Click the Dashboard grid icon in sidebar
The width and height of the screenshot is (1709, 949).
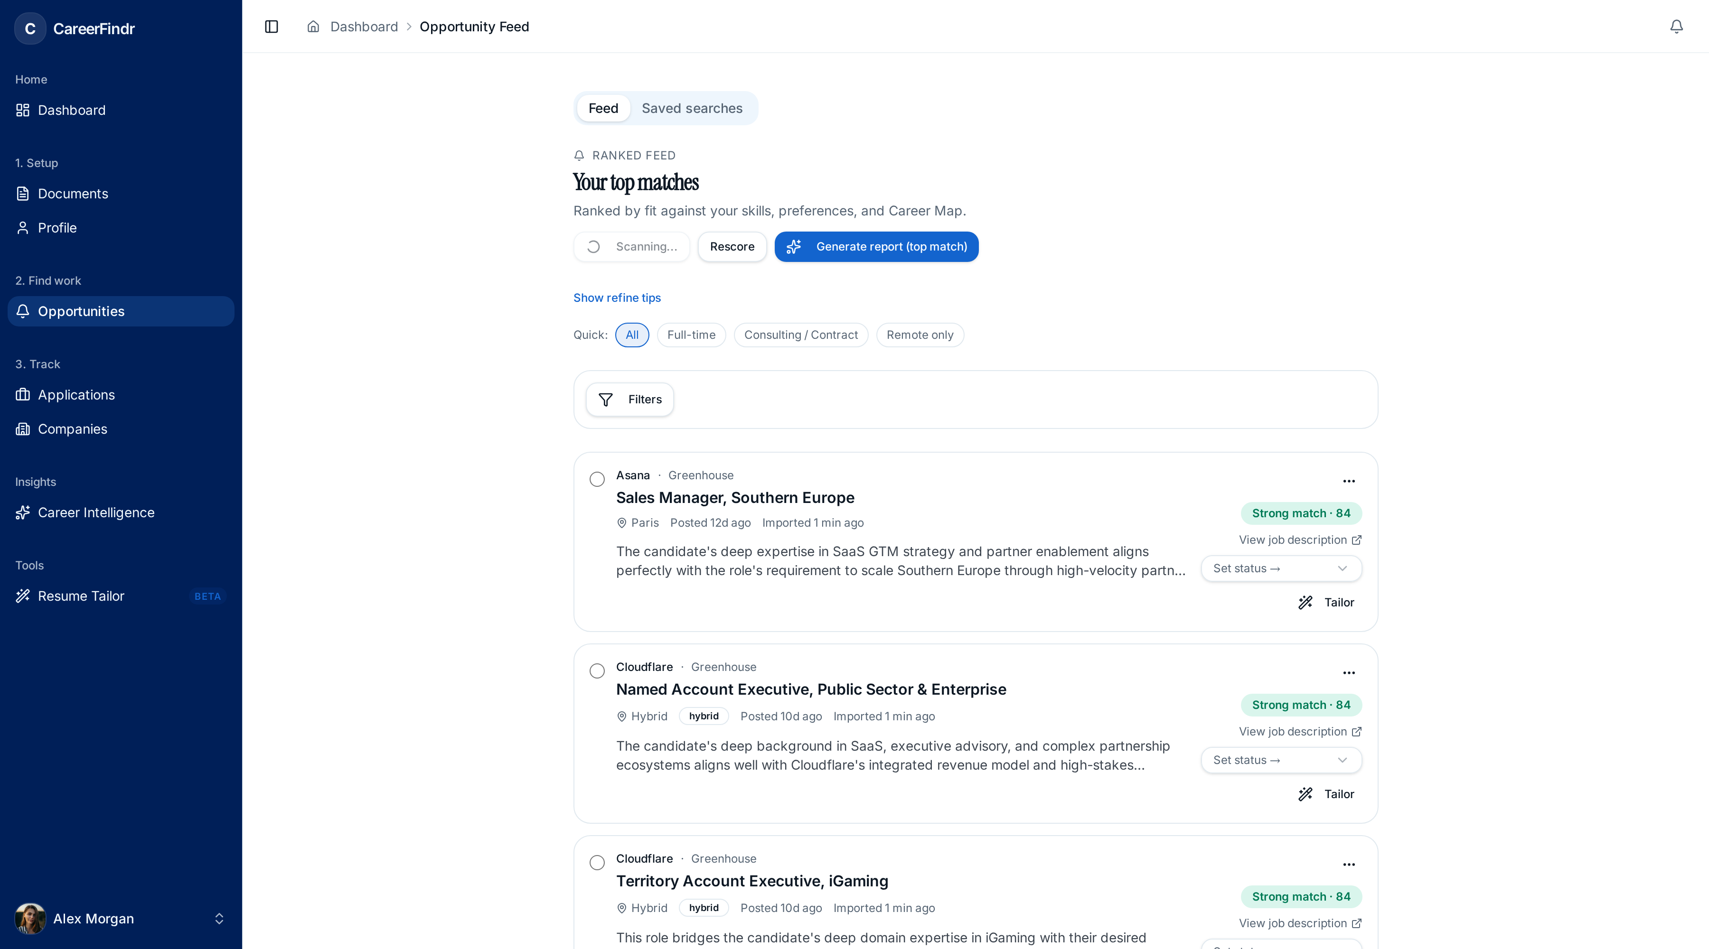pos(23,110)
